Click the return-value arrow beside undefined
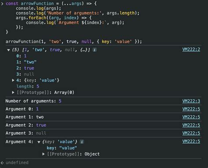Screen dimensions: 208x168 tap(2, 163)
